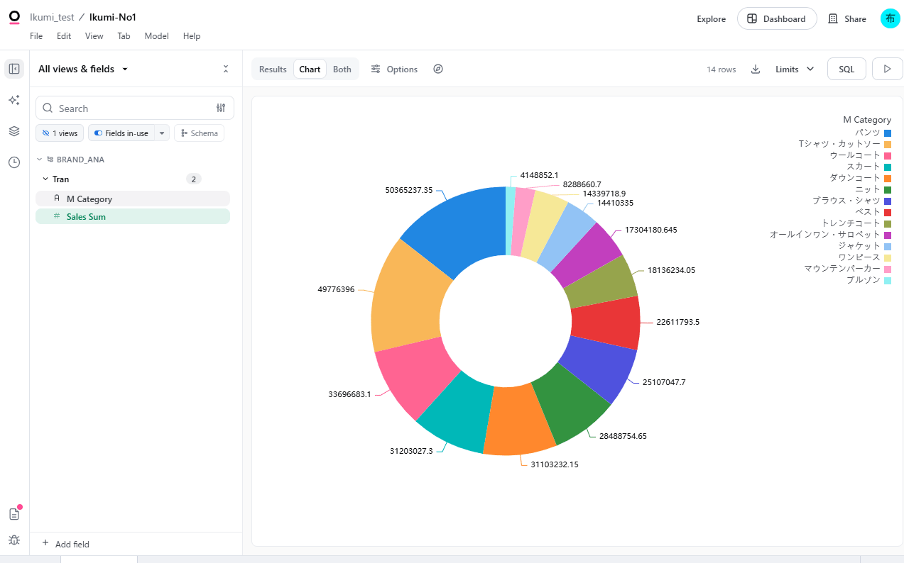Click the Options button

394,69
